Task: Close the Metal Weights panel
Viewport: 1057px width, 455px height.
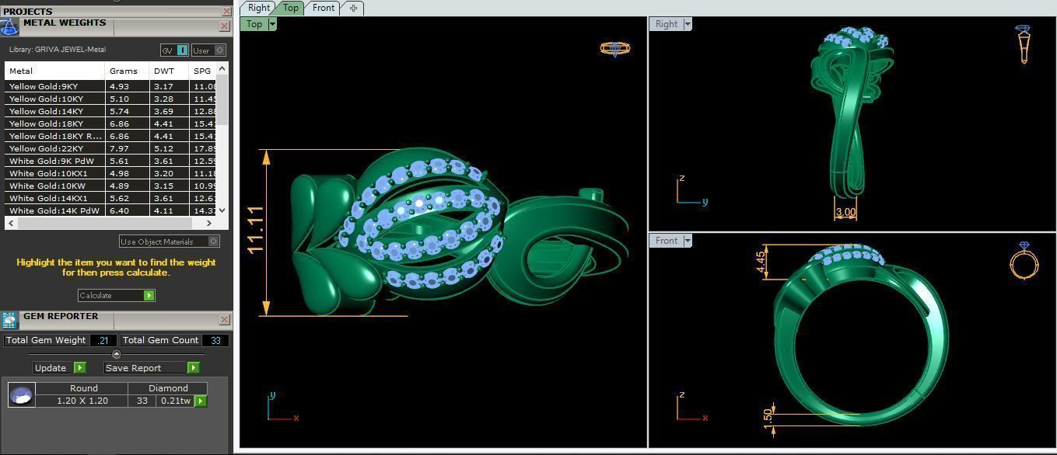Action: 224,26
